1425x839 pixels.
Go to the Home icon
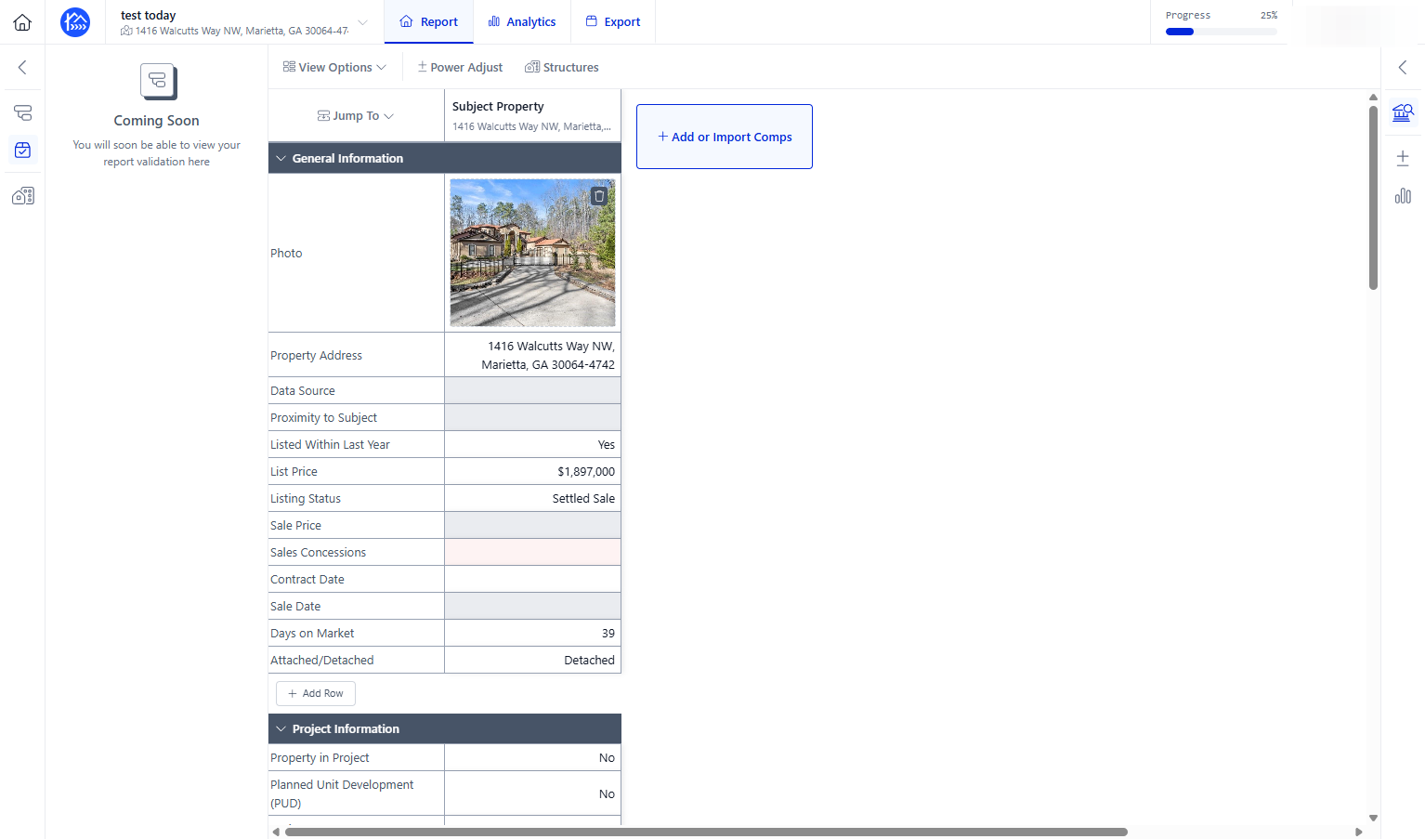[x=22, y=22]
